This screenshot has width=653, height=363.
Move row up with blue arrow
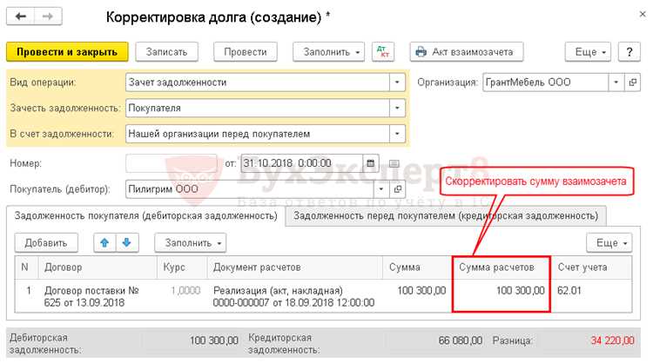pos(104,242)
